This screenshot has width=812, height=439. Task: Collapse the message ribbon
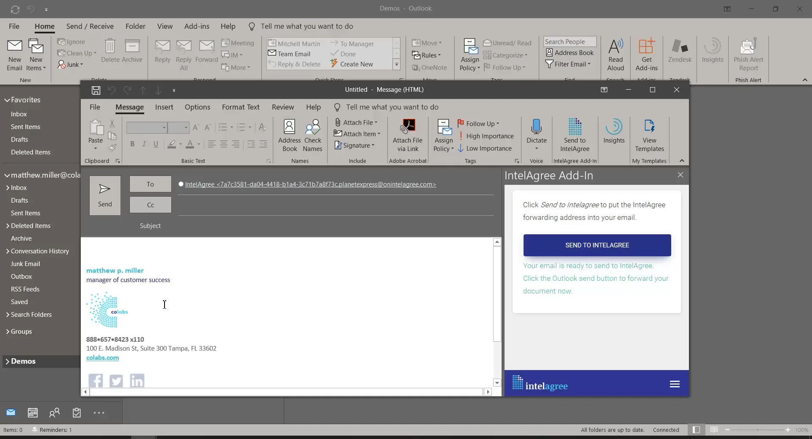pyautogui.click(x=682, y=161)
